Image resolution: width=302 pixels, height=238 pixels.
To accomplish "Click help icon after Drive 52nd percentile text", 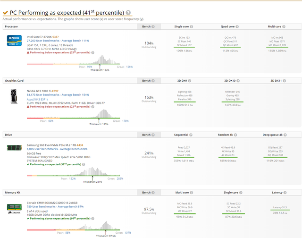I will pyautogui.click(x=84, y=165).
